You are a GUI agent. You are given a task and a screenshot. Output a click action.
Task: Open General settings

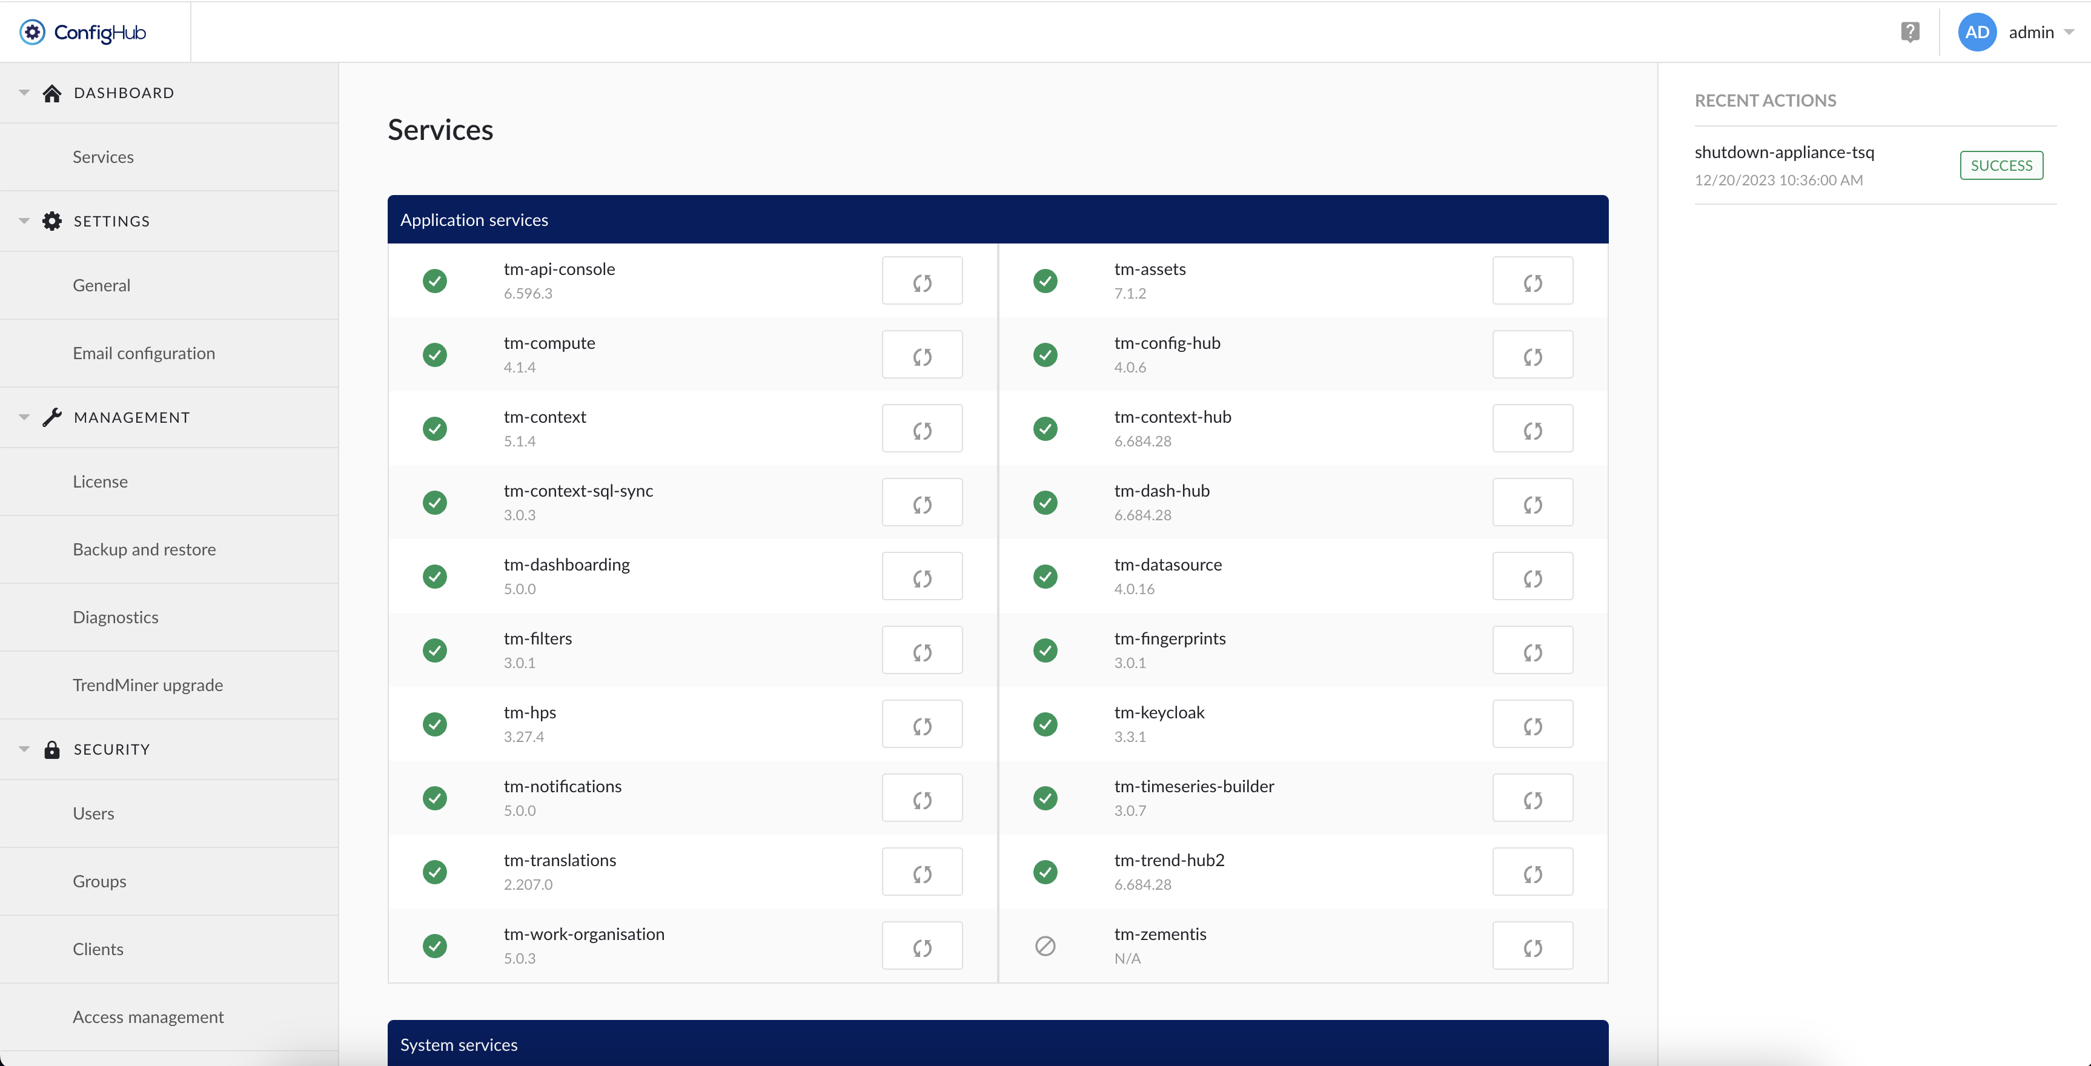coord(169,285)
